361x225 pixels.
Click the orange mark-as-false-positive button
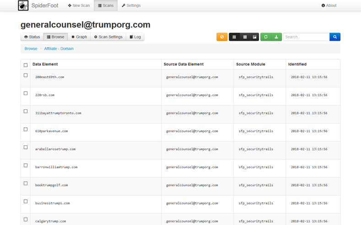[x=222, y=37]
